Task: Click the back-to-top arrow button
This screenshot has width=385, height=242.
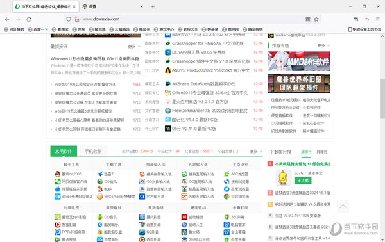Action: 343,206
